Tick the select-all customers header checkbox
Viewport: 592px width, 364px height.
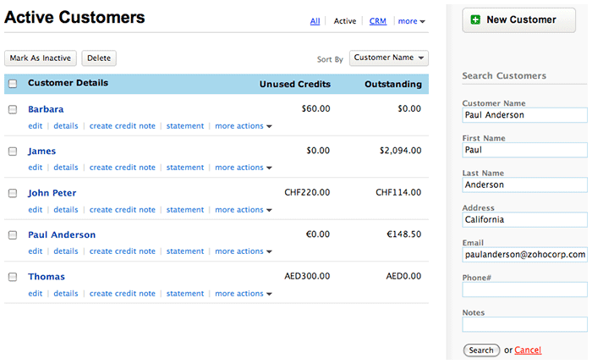pyautogui.click(x=13, y=84)
